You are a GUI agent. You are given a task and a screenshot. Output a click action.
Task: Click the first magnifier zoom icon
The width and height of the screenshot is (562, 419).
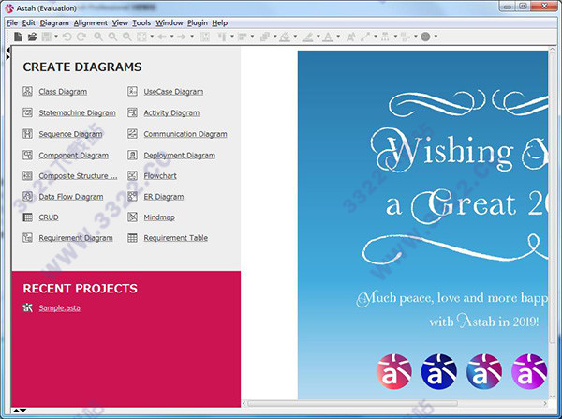click(x=98, y=37)
